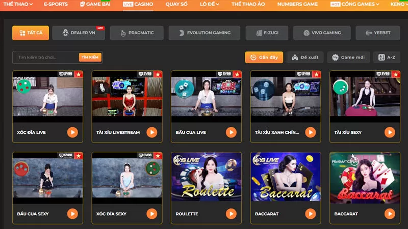This screenshot has width=408, height=229.
Task: Click the game search input field
Action: coord(46,58)
